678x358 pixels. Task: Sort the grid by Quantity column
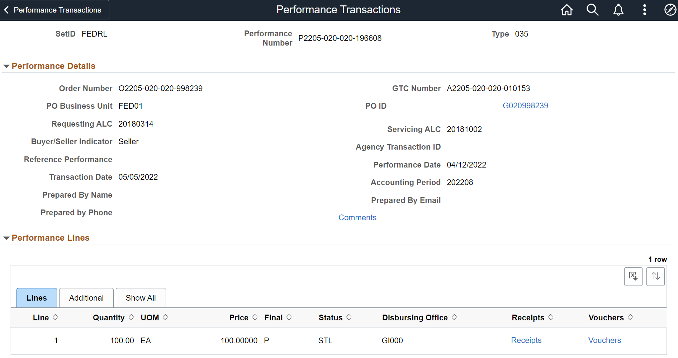click(132, 317)
